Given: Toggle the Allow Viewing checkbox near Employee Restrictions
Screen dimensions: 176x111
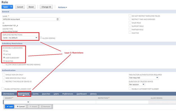Looking at the screenshot, I should pos(41,38).
